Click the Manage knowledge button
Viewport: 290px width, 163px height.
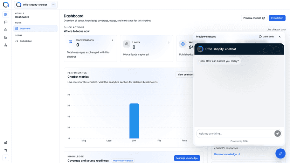[x=187, y=158]
